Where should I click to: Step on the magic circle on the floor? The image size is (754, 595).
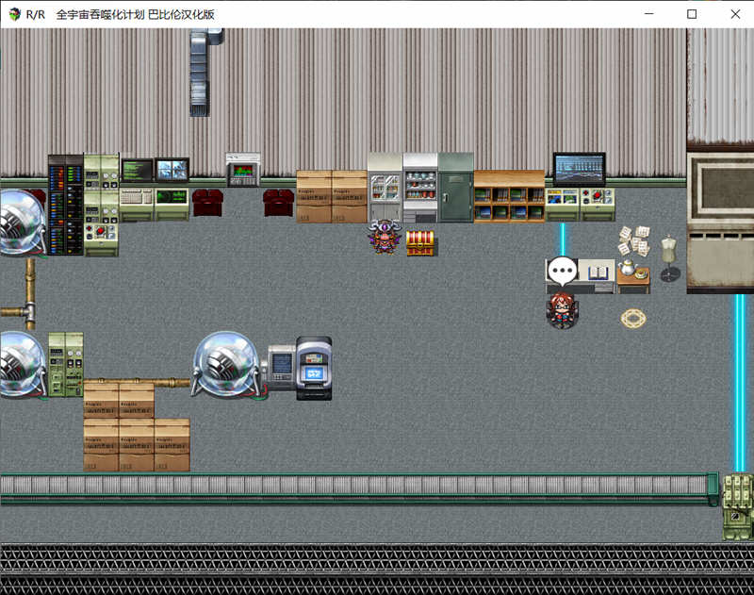pos(634,318)
